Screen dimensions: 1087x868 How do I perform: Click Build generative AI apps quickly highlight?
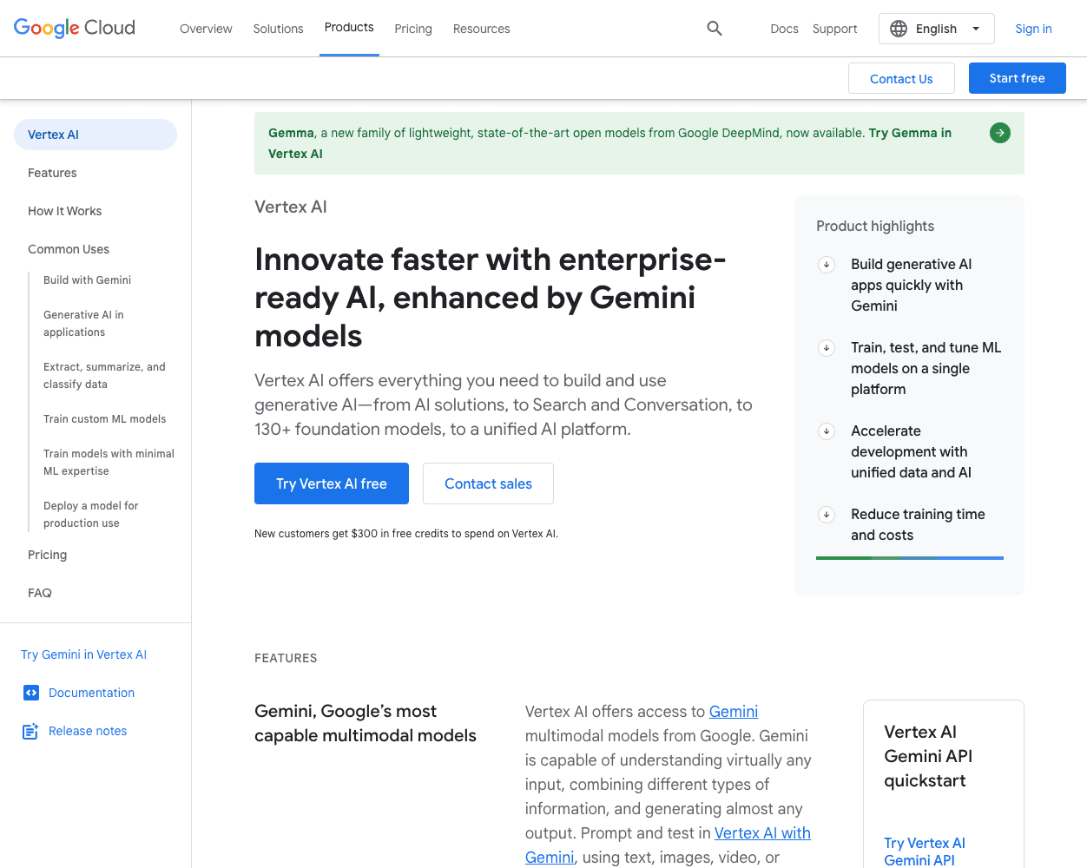[911, 285]
